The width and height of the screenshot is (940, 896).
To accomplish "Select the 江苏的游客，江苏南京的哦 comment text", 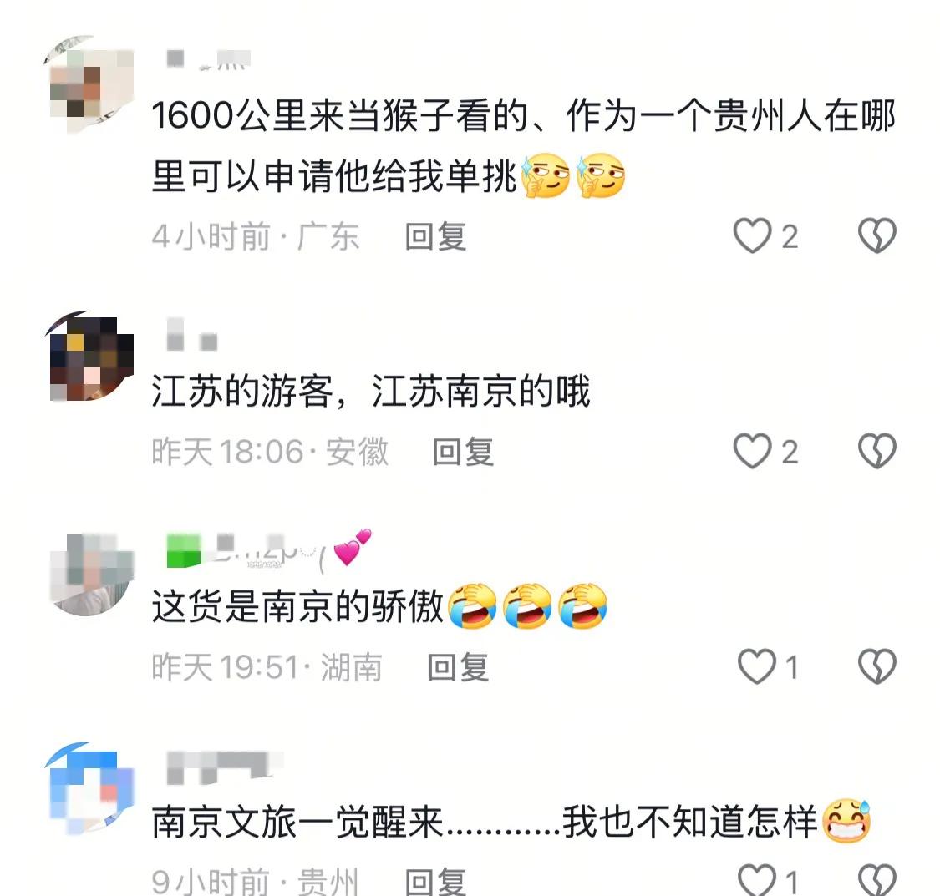I will point(371,391).
